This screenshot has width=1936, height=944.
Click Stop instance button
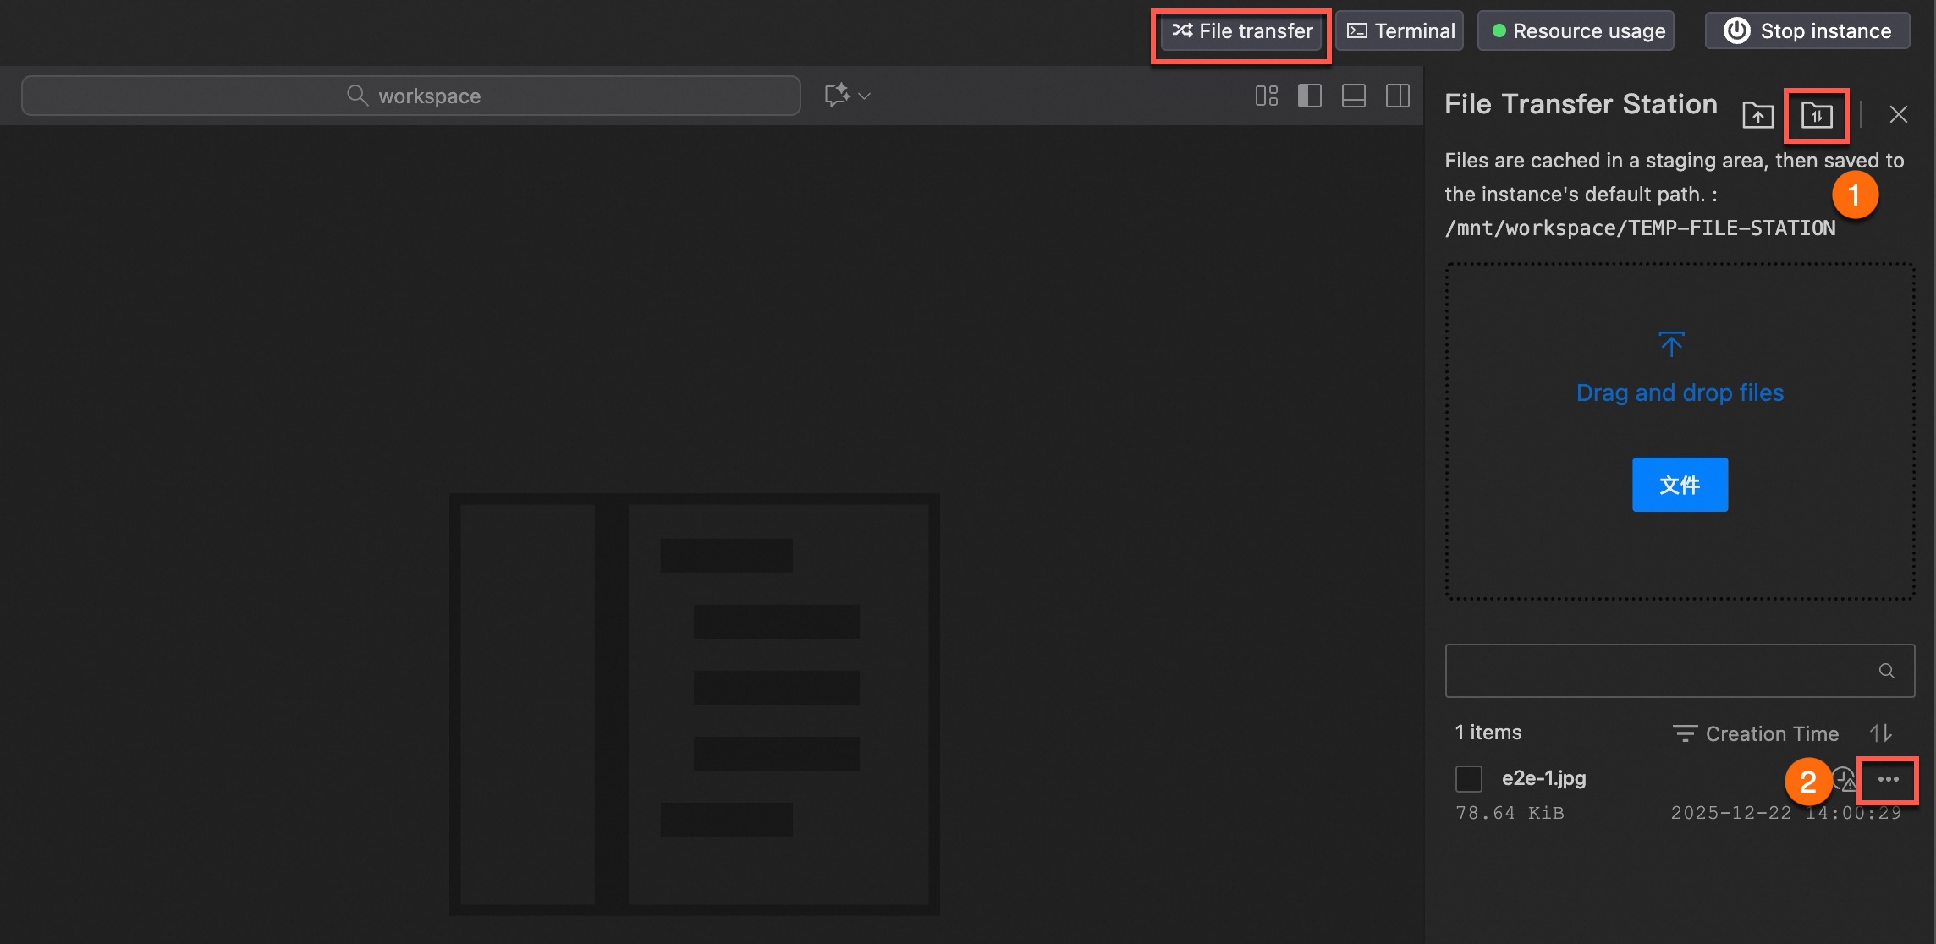pos(1808,31)
